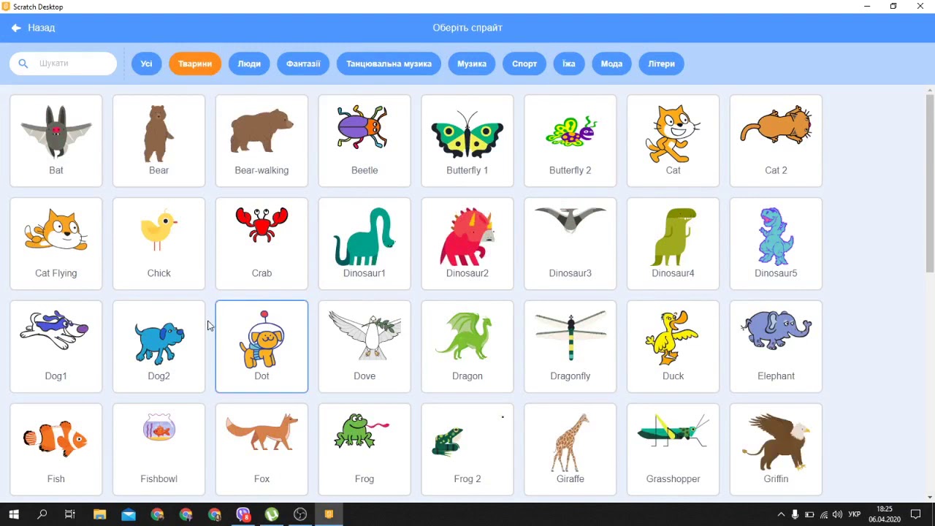This screenshot has width=935, height=526.
Task: Choose the Fishbowl sprite
Action: tap(159, 449)
